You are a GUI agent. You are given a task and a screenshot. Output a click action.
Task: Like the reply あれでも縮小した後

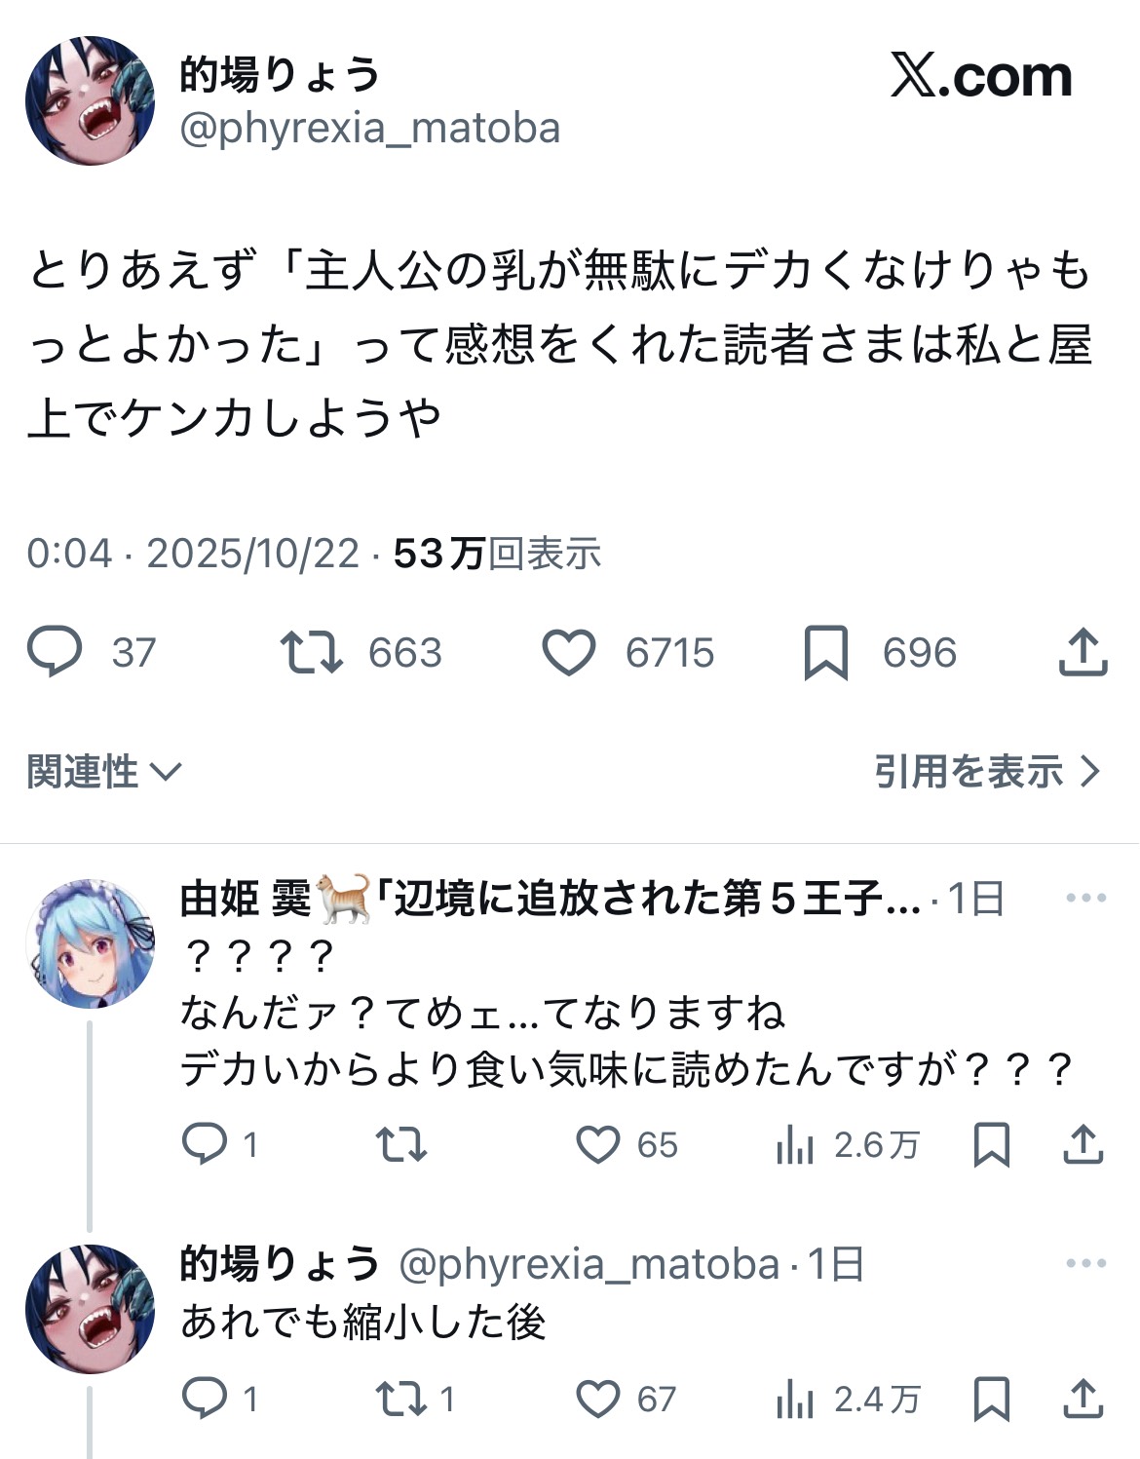(598, 1400)
